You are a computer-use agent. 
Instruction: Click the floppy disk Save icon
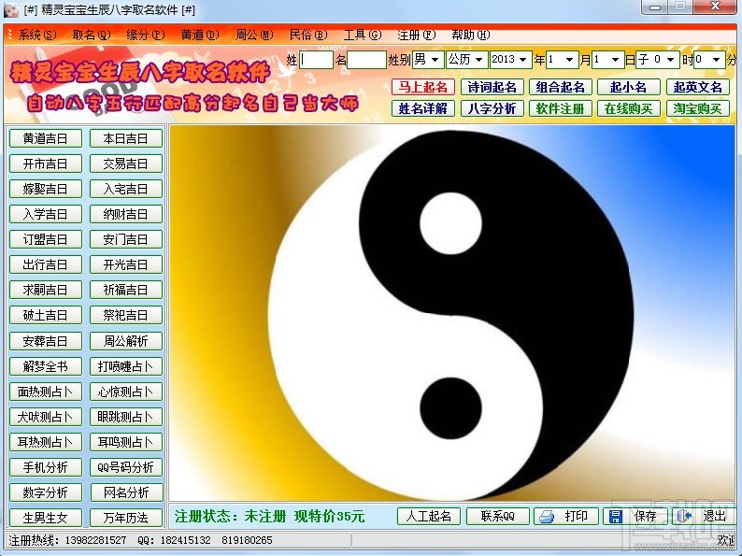pos(615,516)
